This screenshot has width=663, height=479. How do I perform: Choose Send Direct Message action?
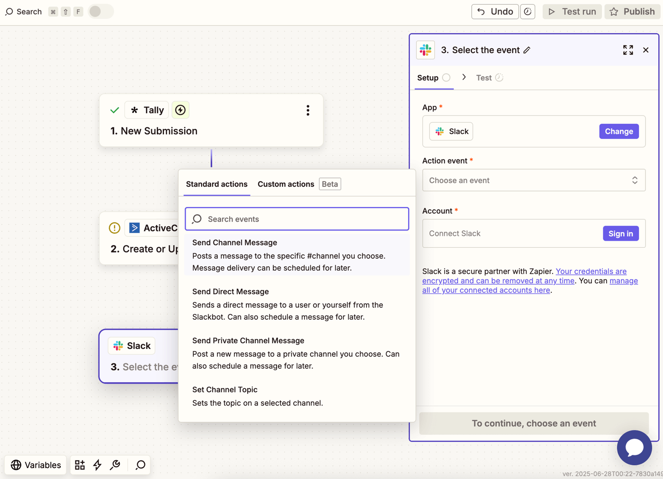[x=297, y=304]
